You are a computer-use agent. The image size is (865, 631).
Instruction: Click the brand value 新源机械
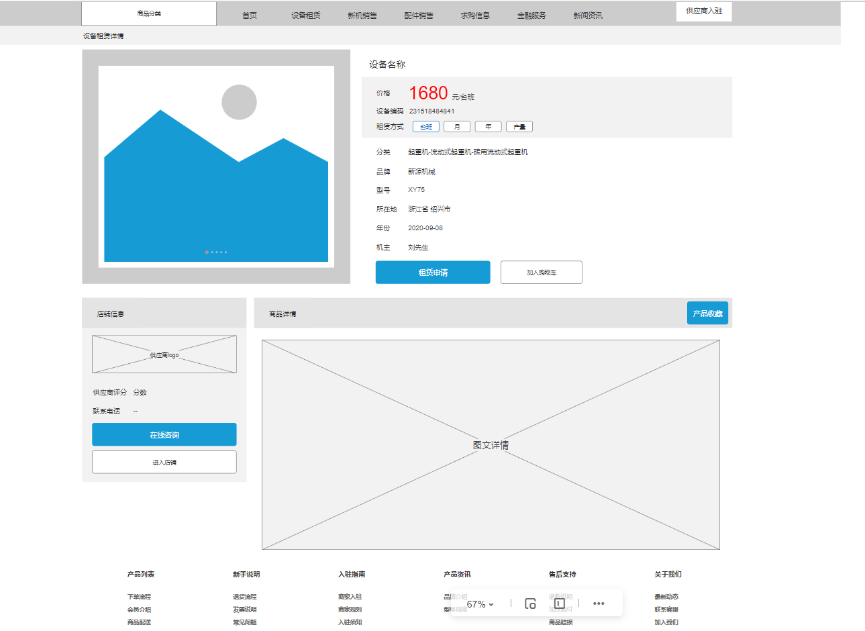point(421,172)
